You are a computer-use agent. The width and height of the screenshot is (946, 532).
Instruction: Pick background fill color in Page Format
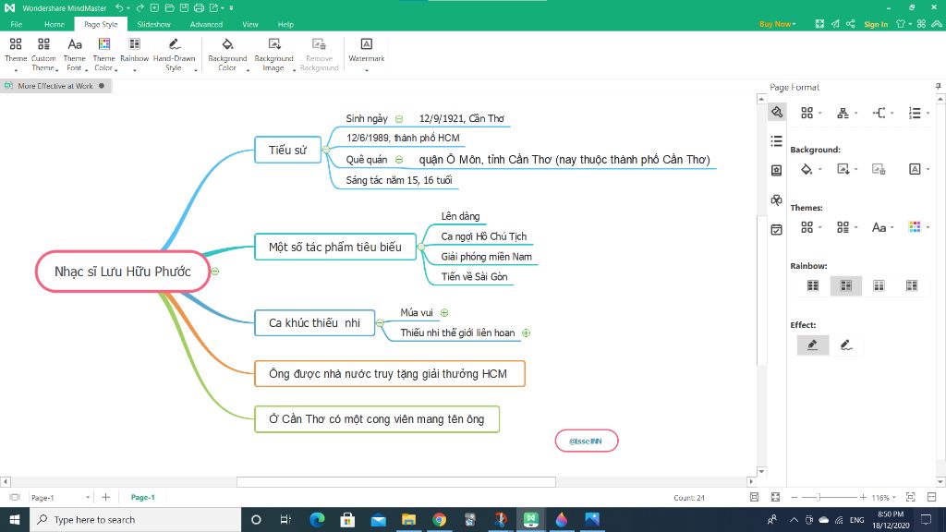(807, 170)
